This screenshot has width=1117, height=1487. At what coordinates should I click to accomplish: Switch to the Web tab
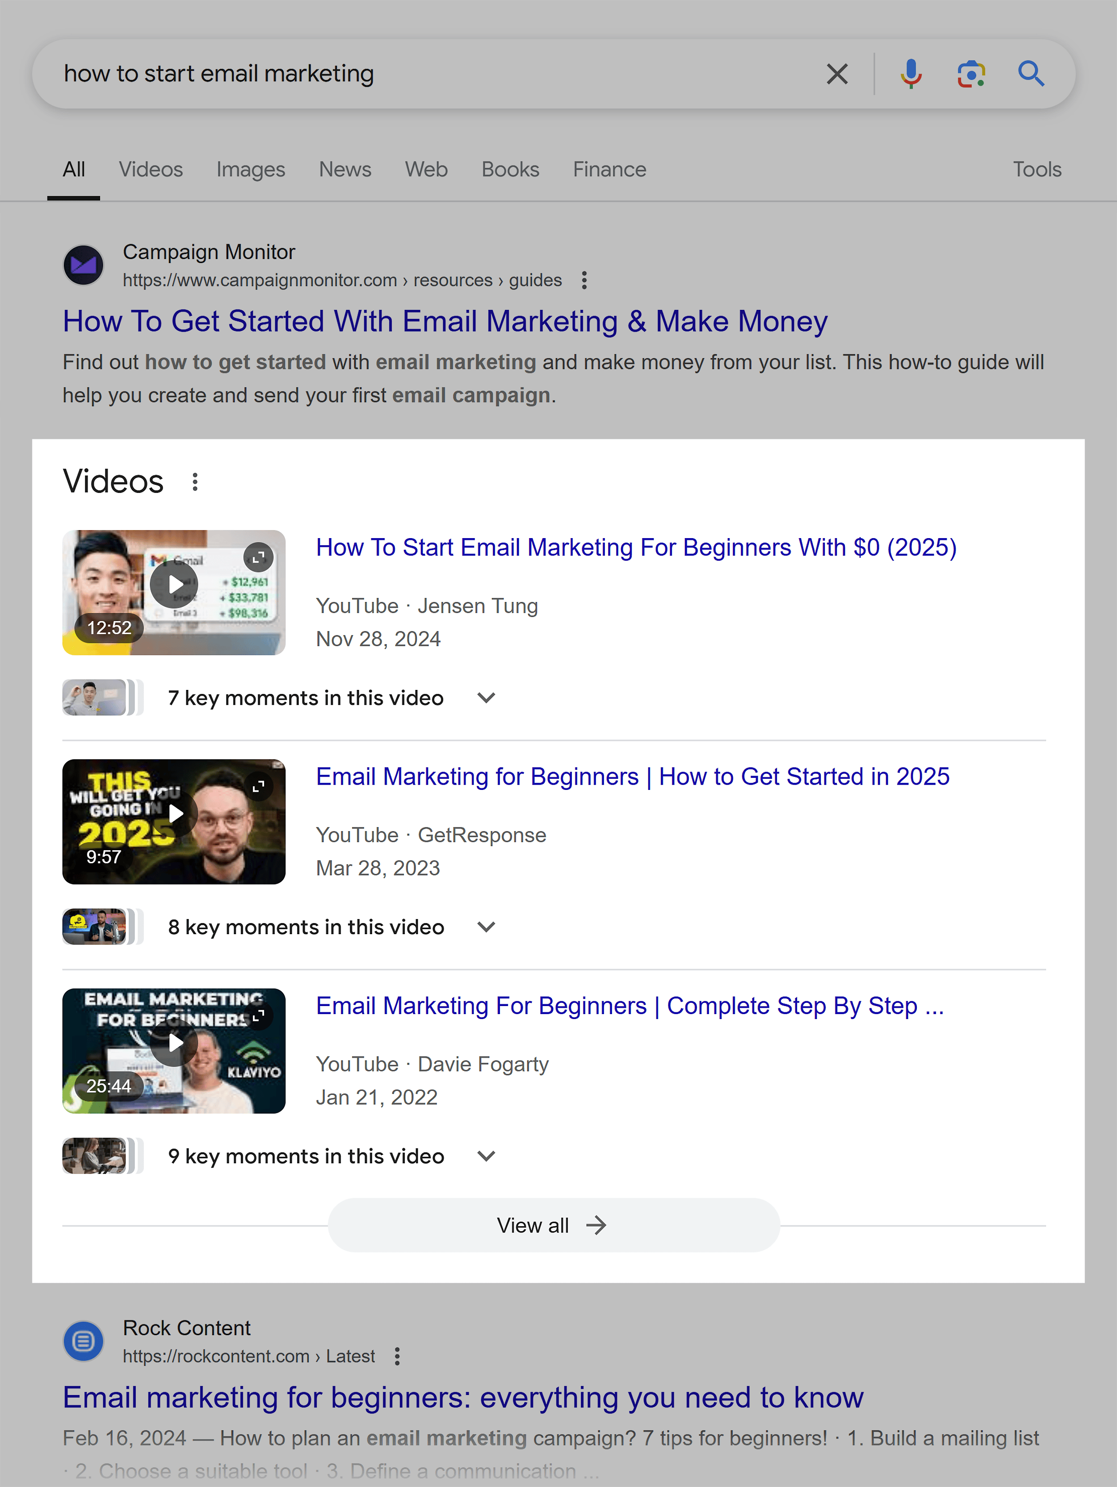point(426,169)
